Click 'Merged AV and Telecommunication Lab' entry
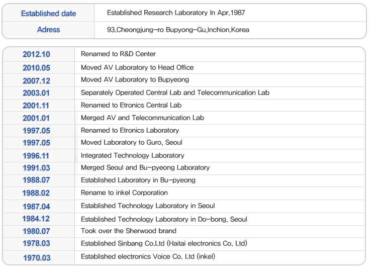The height and width of the screenshot is (273, 372). coord(142,118)
